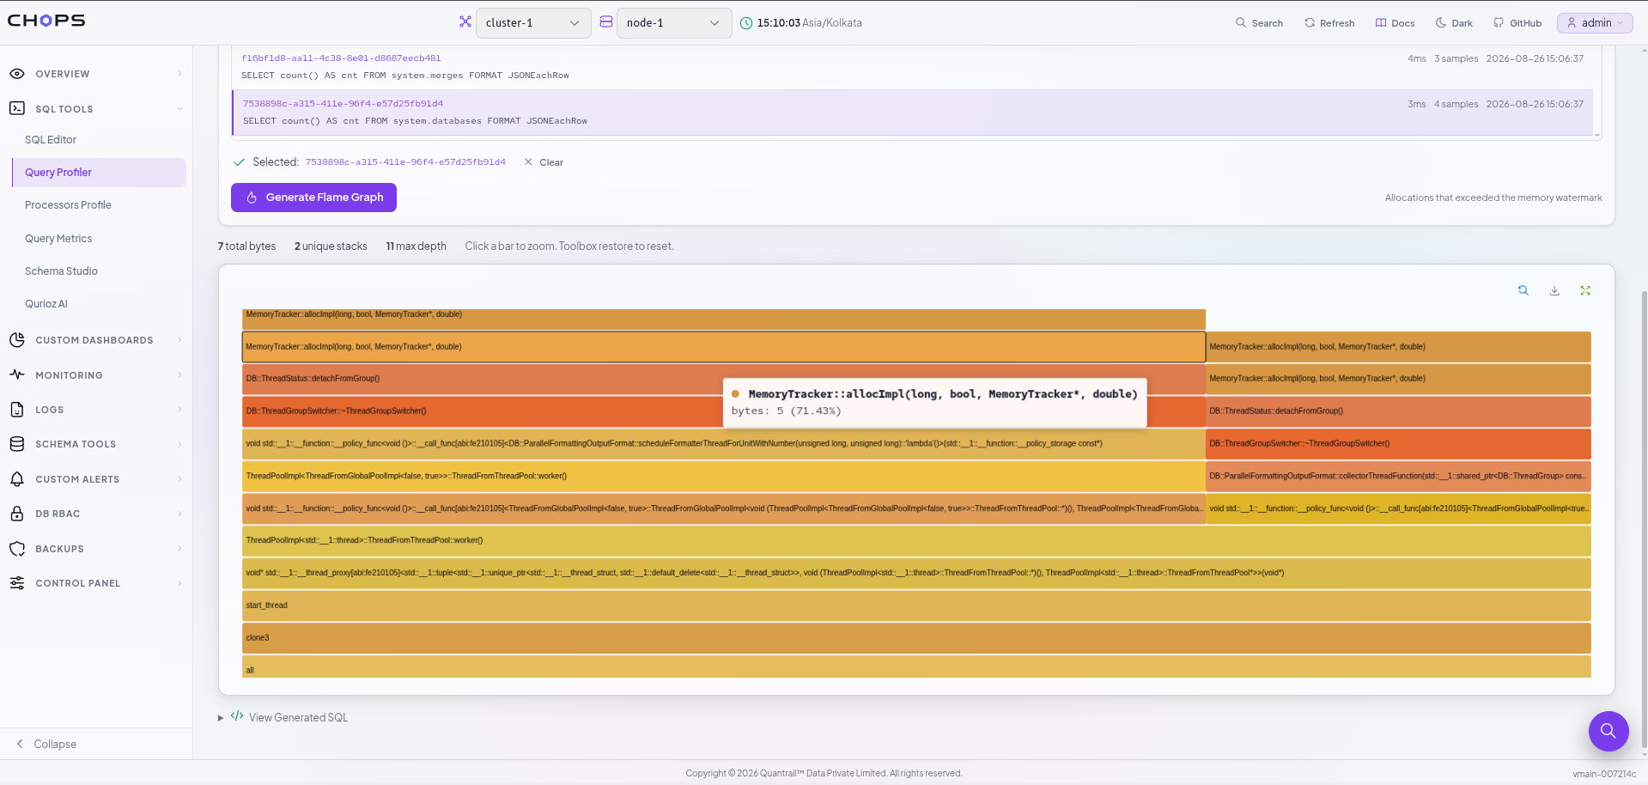Click the ThreadFromThreadPool::worker() full-width bar
1648x785 pixels.
pos(916,541)
